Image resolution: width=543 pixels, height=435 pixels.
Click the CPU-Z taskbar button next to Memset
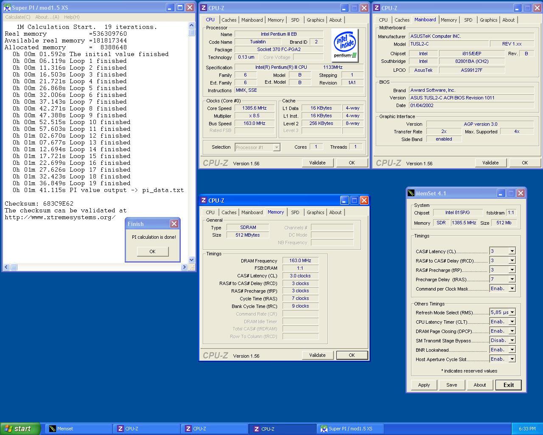(x=147, y=429)
